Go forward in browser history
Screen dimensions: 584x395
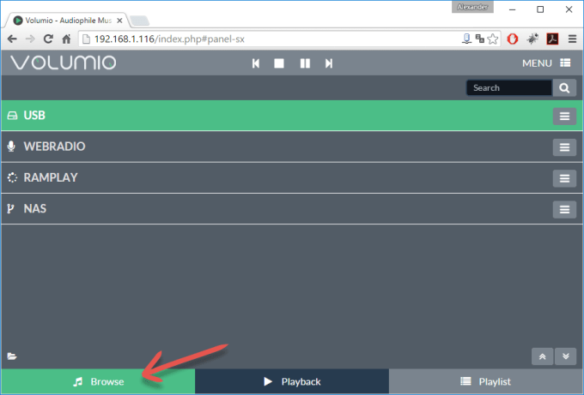tap(30, 39)
